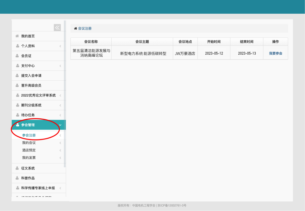Viewport: 305px width, 211px height.
Task: Expand the 个人资料 chevron arrow
Action: [60, 46]
